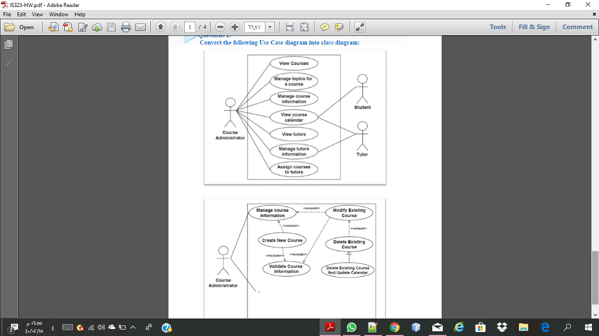This screenshot has width=599, height=336.
Task: Open the Help menu
Action: pos(80,15)
